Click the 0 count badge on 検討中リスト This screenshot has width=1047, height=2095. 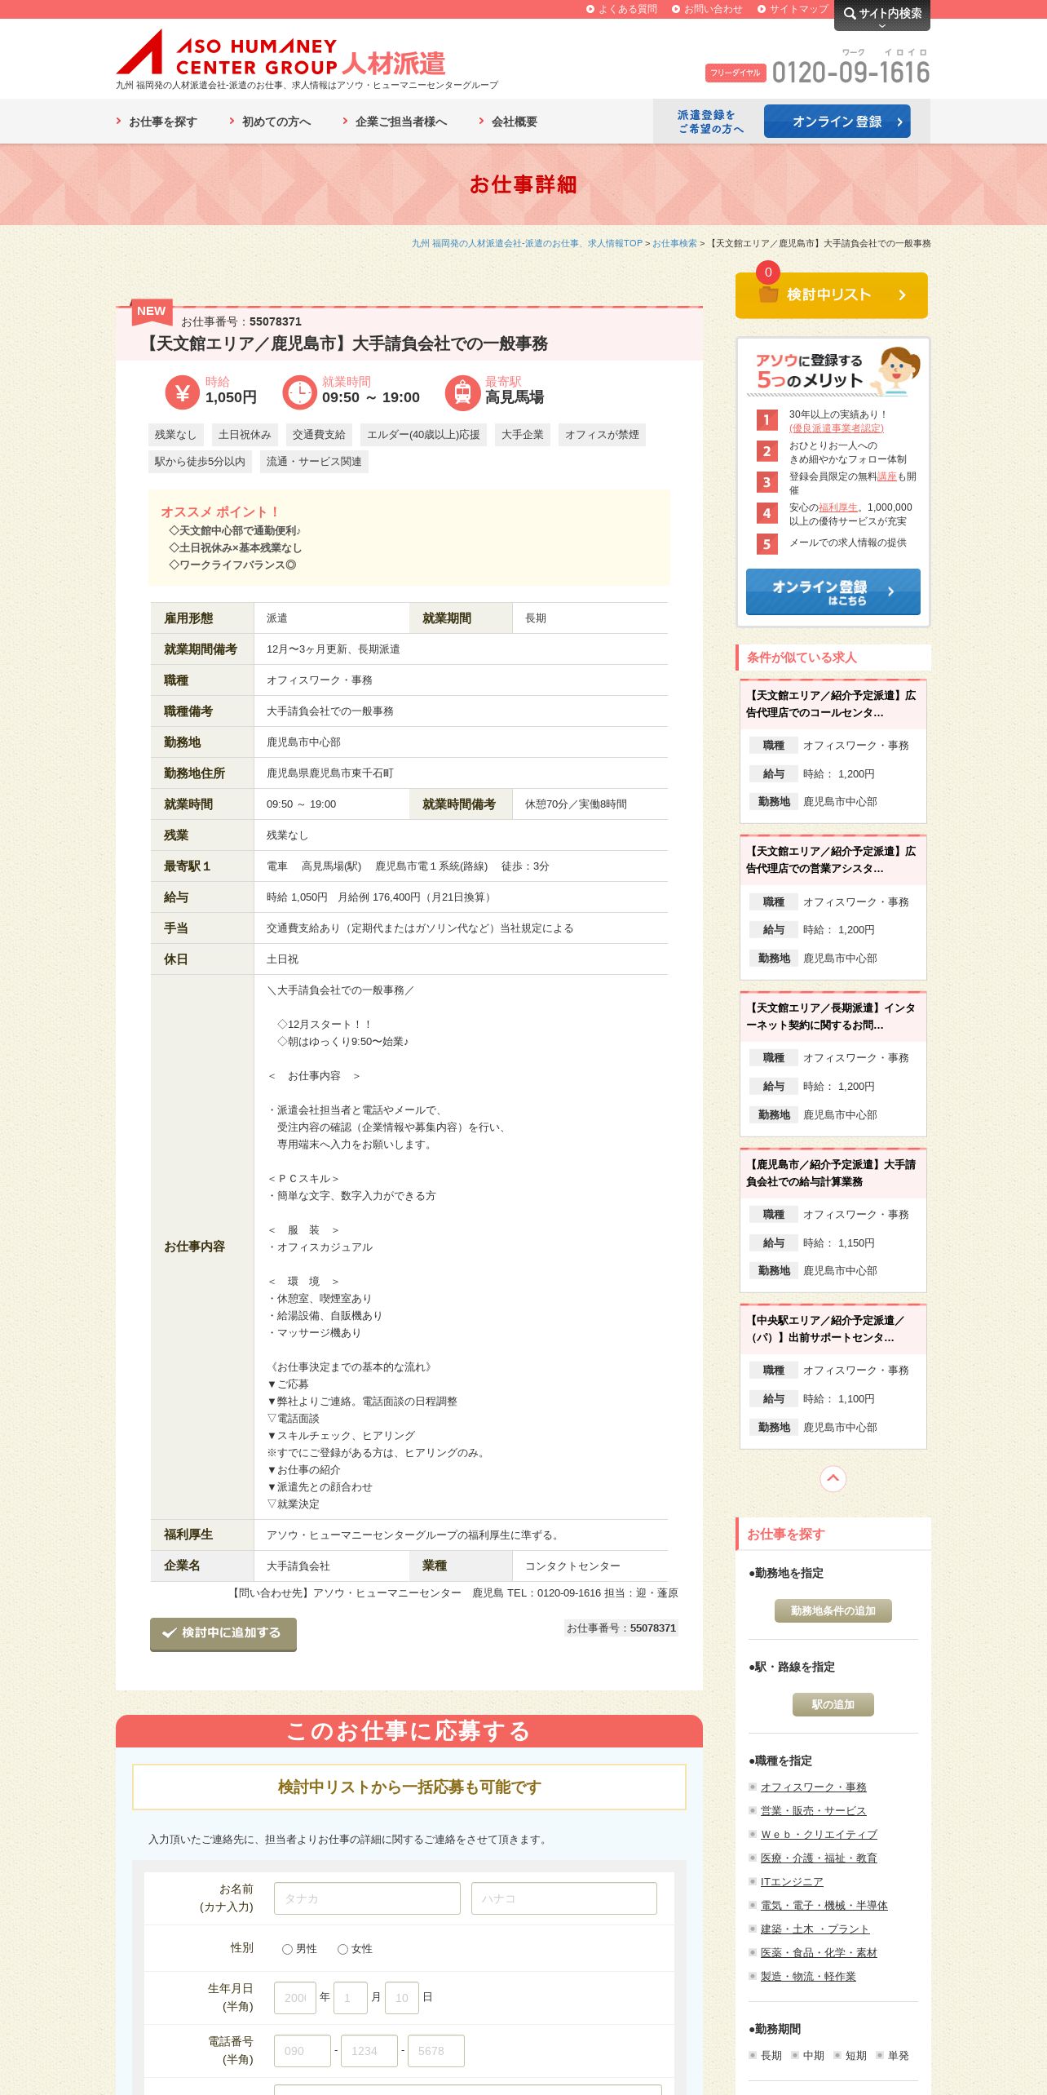coord(768,272)
